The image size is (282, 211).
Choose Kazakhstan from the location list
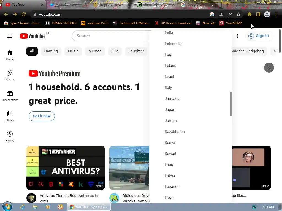191,132
